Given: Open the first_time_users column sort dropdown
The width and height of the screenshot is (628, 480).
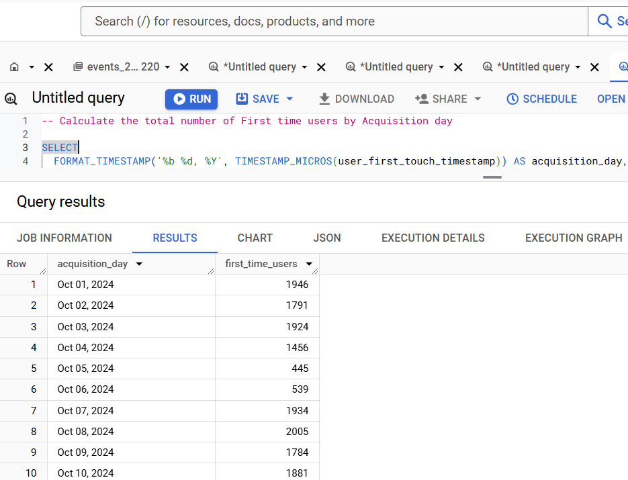Looking at the screenshot, I should pos(308,264).
